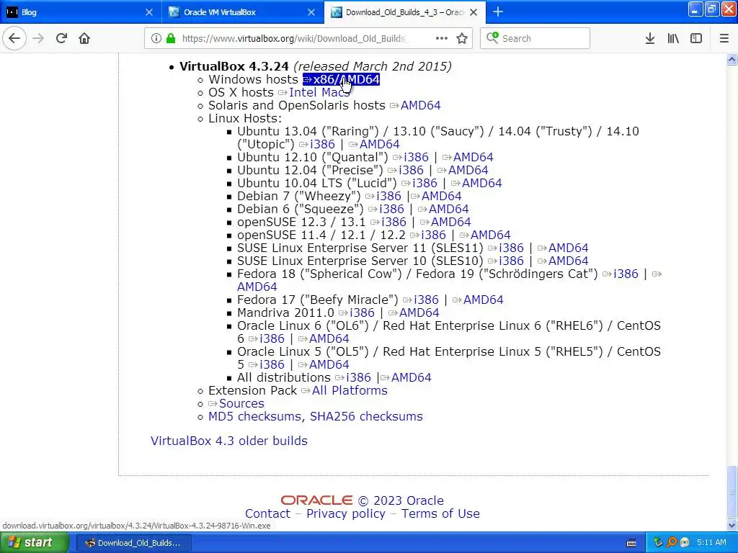Open page actions three-dots menu
The image size is (738, 553).
pyautogui.click(x=442, y=38)
